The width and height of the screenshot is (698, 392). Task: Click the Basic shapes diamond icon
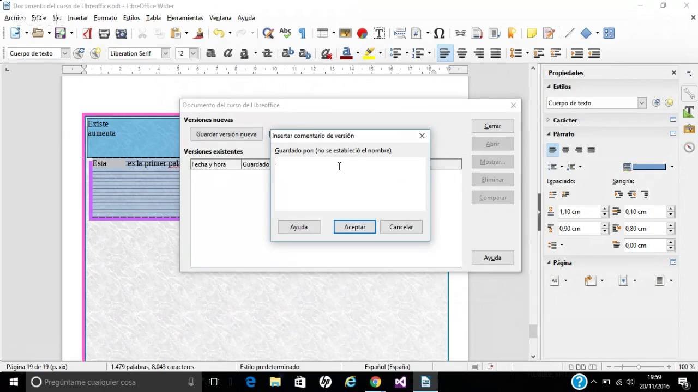coord(586,33)
